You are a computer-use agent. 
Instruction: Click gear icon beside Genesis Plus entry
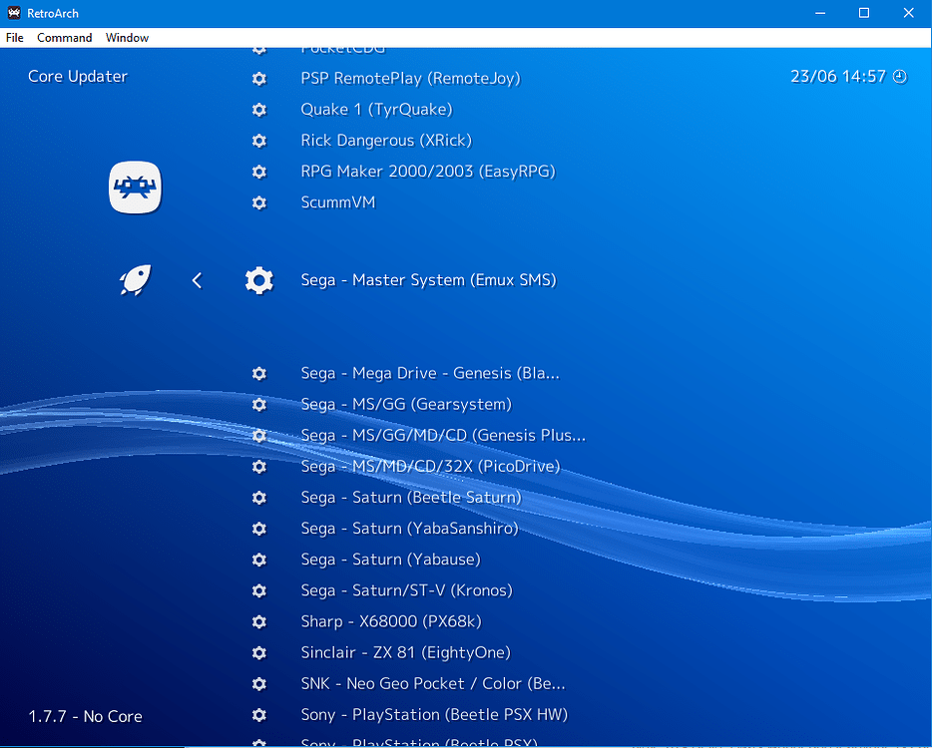[259, 436]
